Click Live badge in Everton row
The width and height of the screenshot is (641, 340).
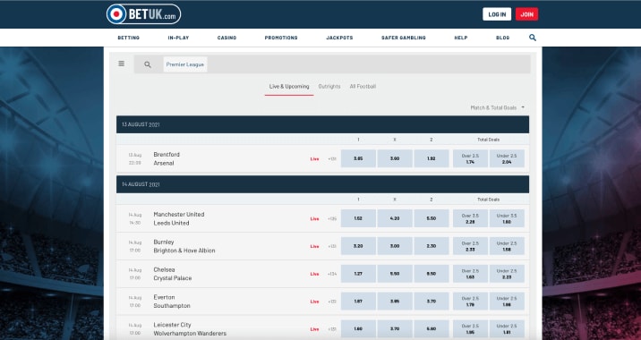314,302
